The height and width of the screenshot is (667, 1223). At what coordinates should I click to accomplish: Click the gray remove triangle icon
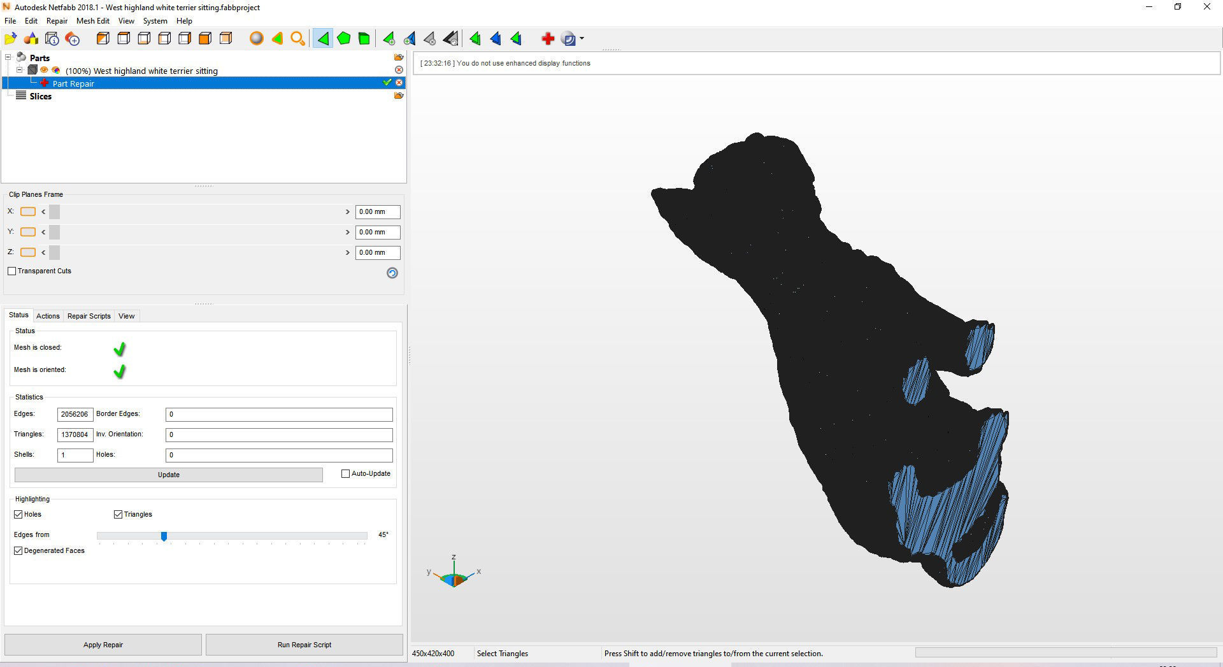(430, 39)
